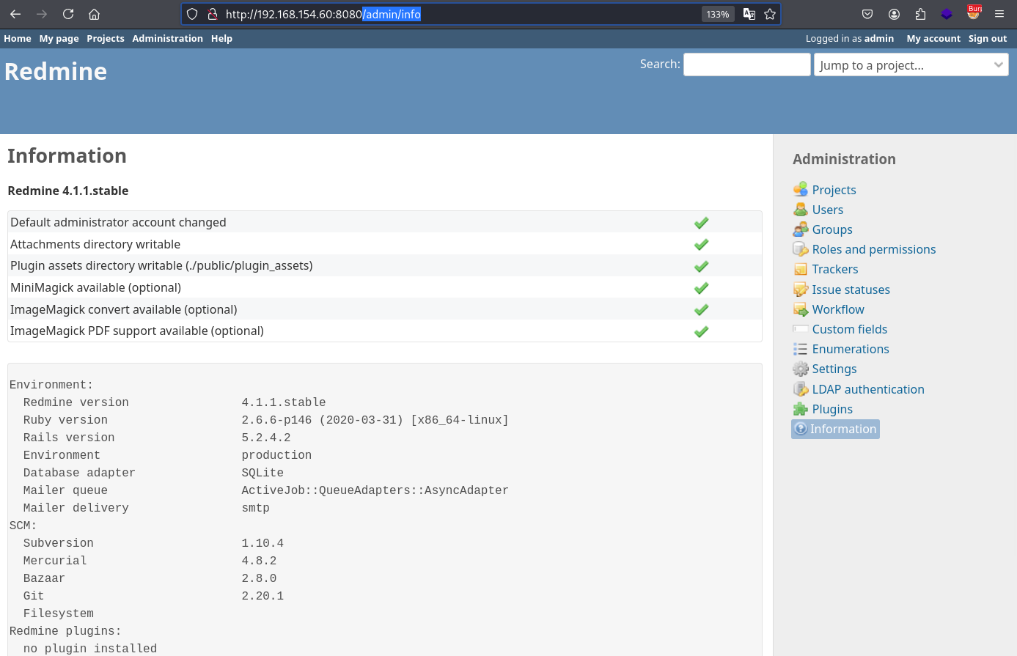Open the Save to Pocket icon
The width and height of the screenshot is (1017, 656).
(x=867, y=14)
